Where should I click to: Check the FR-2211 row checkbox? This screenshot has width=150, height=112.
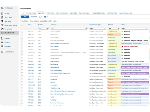pos(22,47)
